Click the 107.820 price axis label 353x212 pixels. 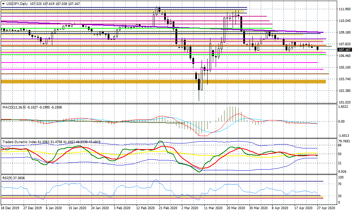345,44
